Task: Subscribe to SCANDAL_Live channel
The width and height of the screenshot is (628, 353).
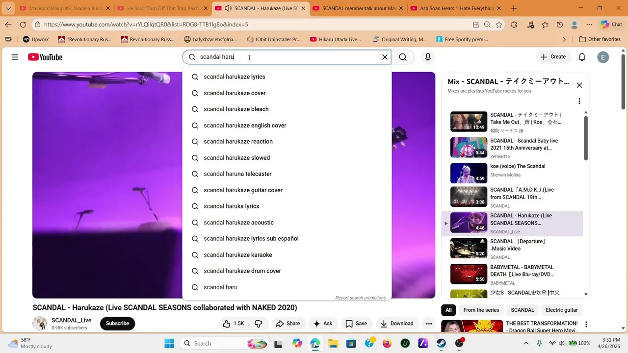Action: point(118,324)
